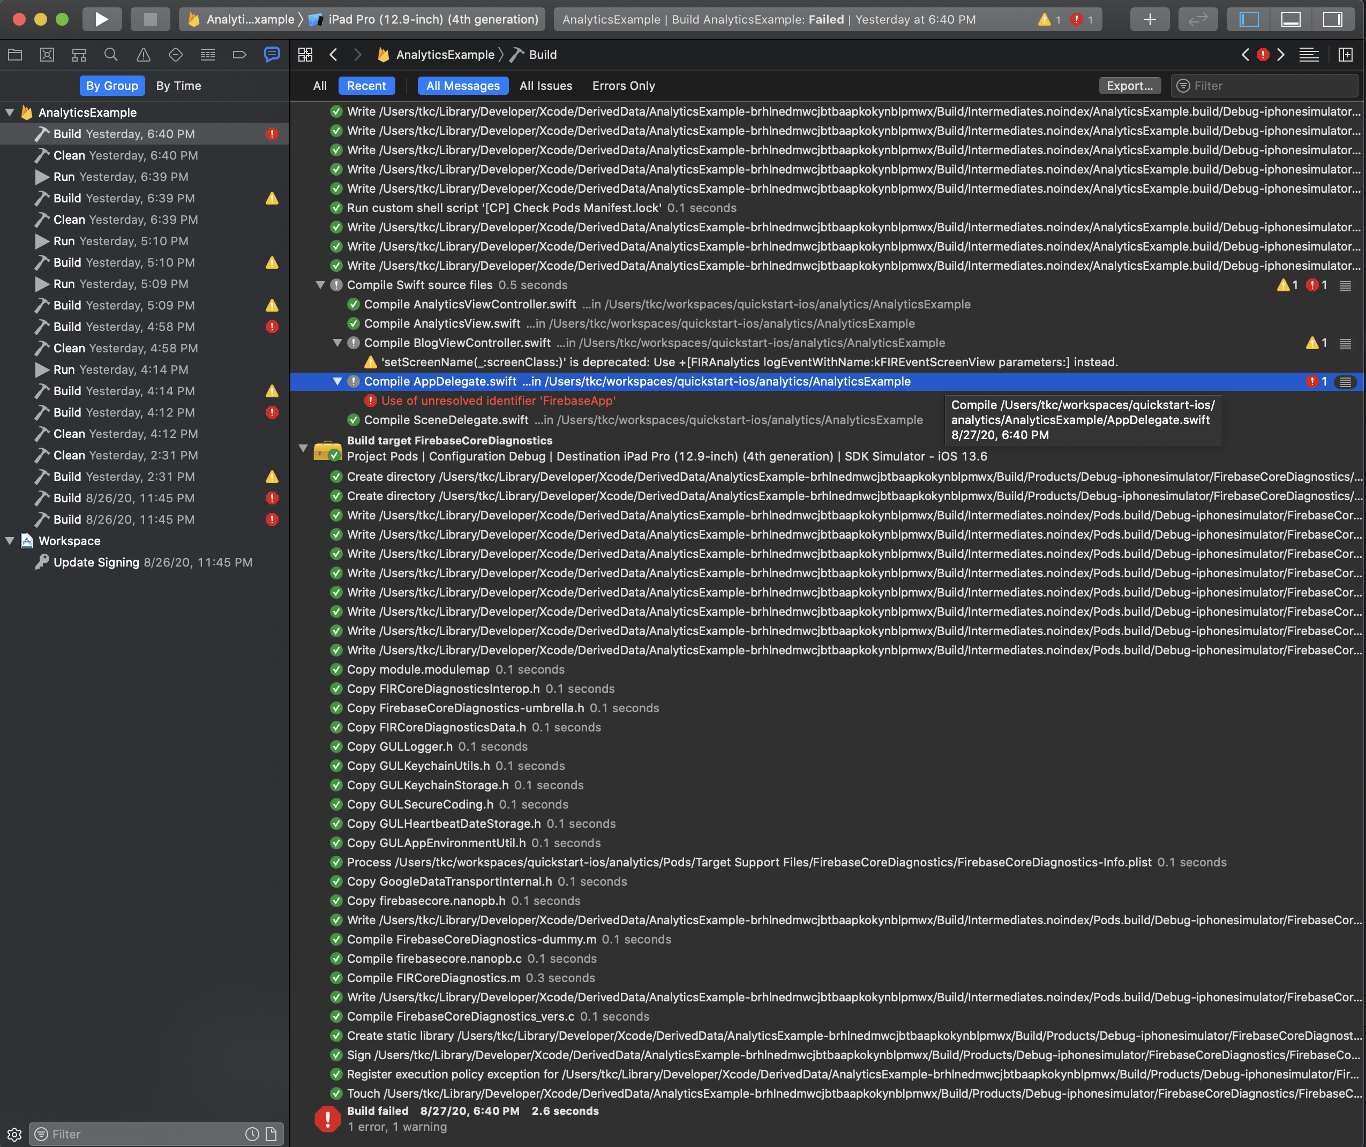The image size is (1366, 1147).
Task: Select the By Time tab
Action: click(x=178, y=86)
